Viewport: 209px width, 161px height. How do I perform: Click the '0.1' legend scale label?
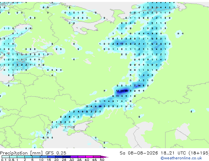pos(4,160)
